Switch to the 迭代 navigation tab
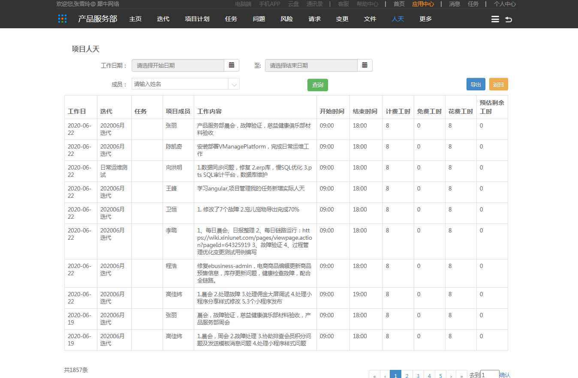578x378 pixels. click(163, 19)
